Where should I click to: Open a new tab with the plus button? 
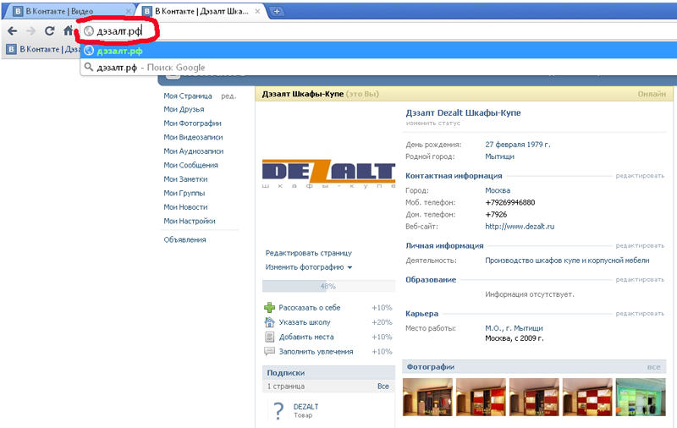[x=277, y=11]
